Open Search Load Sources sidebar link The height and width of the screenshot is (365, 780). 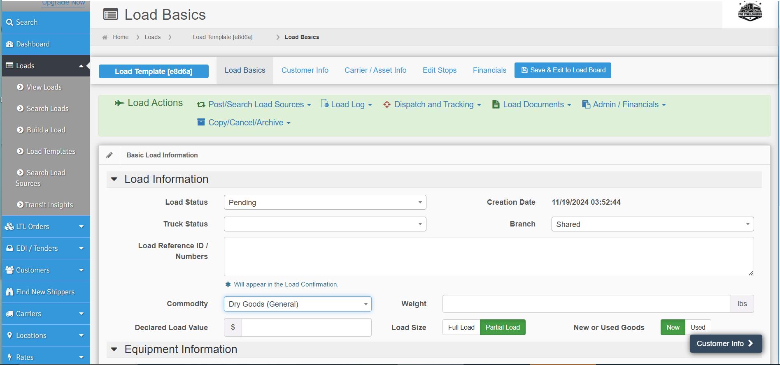(x=40, y=178)
